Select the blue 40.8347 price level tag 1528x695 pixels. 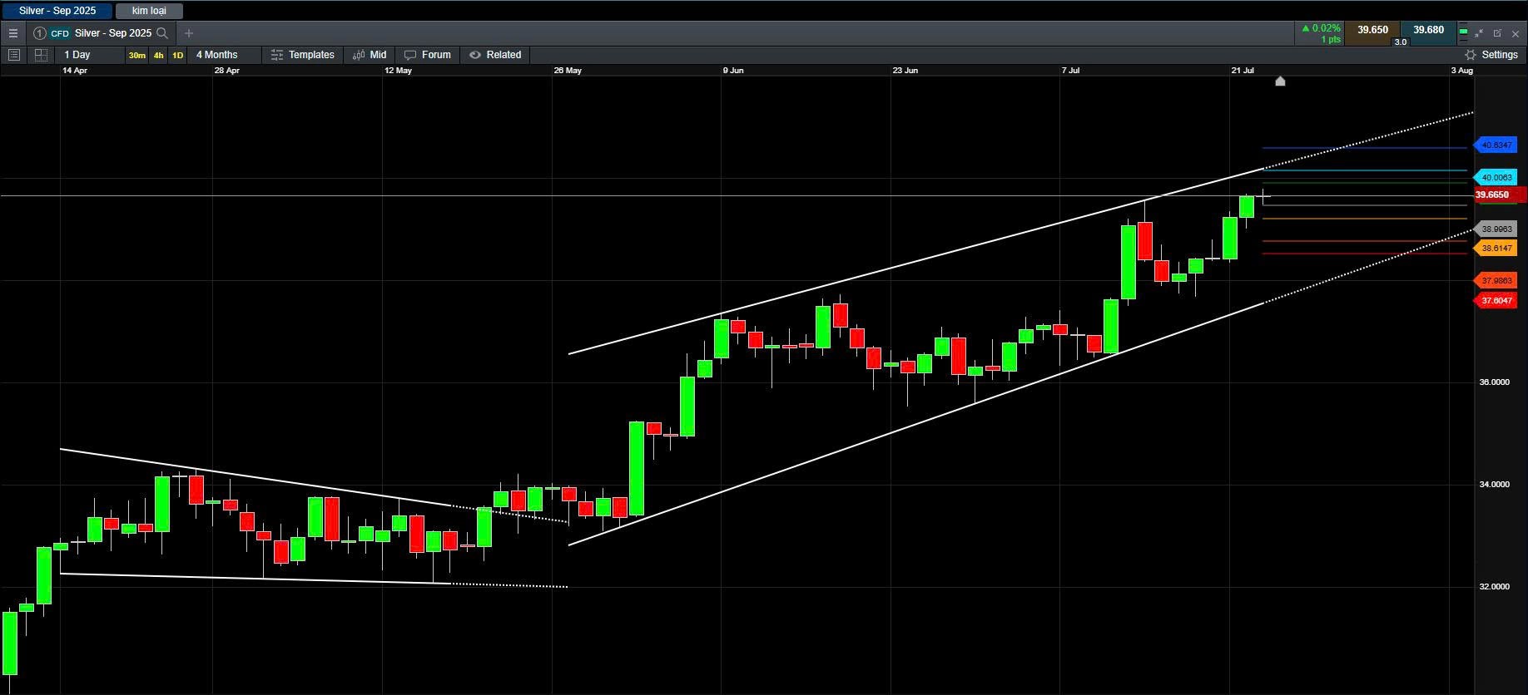coord(1496,145)
